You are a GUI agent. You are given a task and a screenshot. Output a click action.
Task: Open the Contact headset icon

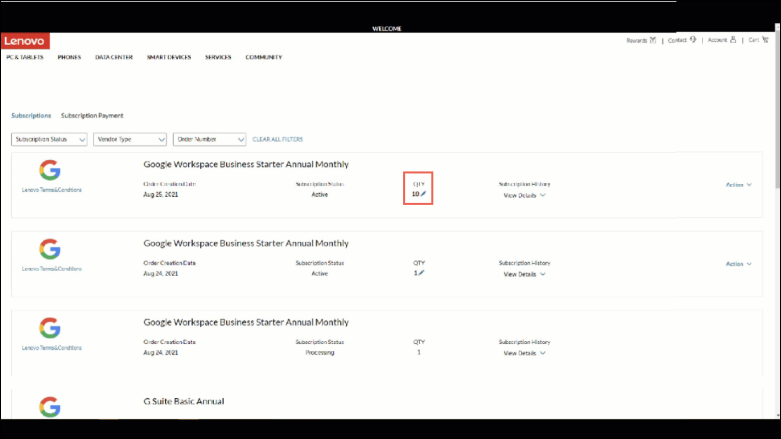(x=693, y=39)
